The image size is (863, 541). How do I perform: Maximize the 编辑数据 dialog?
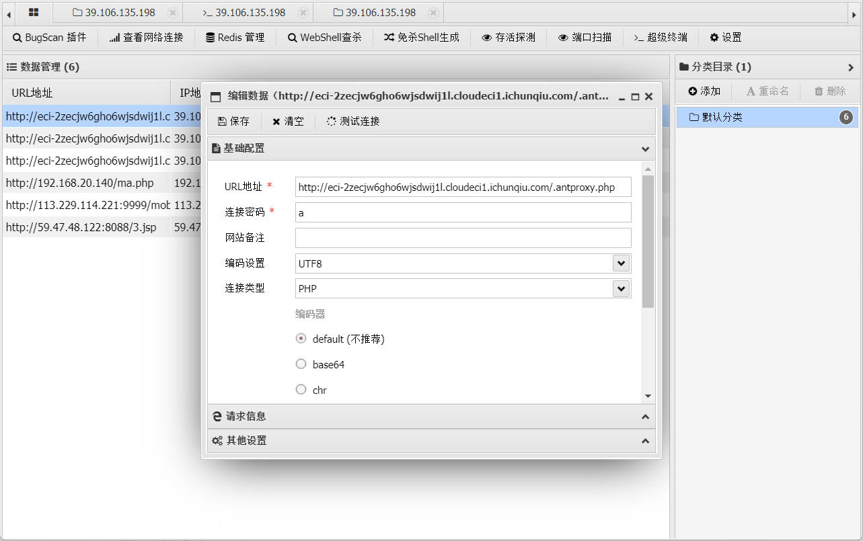coord(635,97)
